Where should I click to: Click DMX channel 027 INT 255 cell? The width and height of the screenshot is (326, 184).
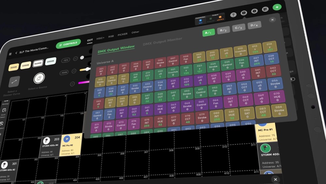(256, 61)
